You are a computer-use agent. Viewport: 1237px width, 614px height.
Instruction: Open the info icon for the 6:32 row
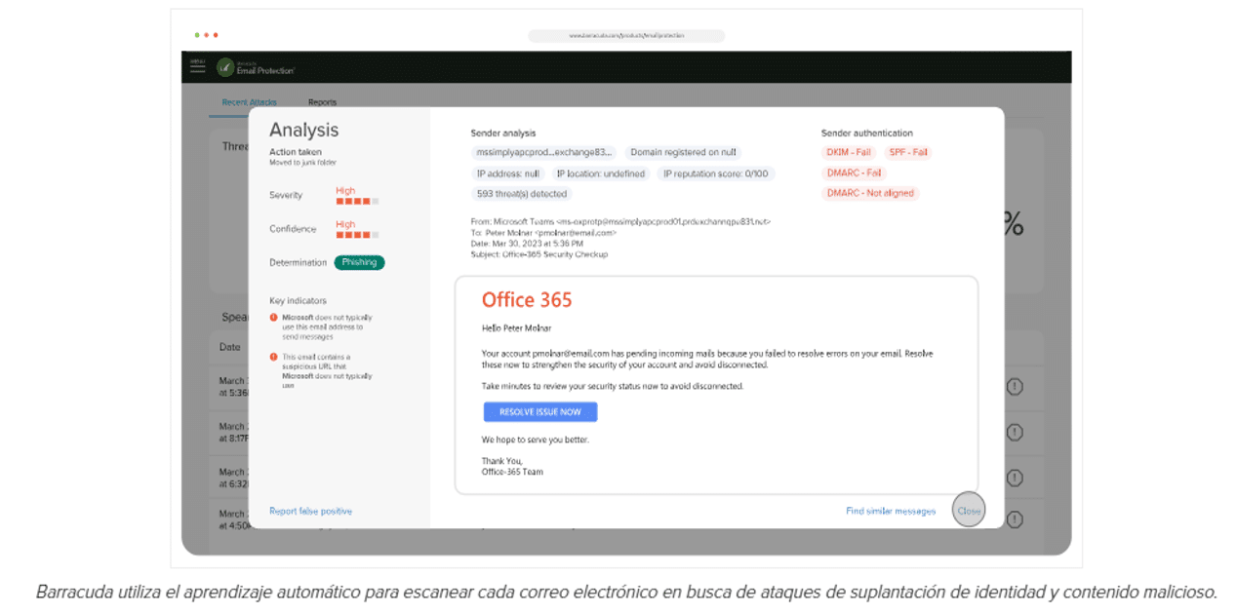[x=1015, y=478]
